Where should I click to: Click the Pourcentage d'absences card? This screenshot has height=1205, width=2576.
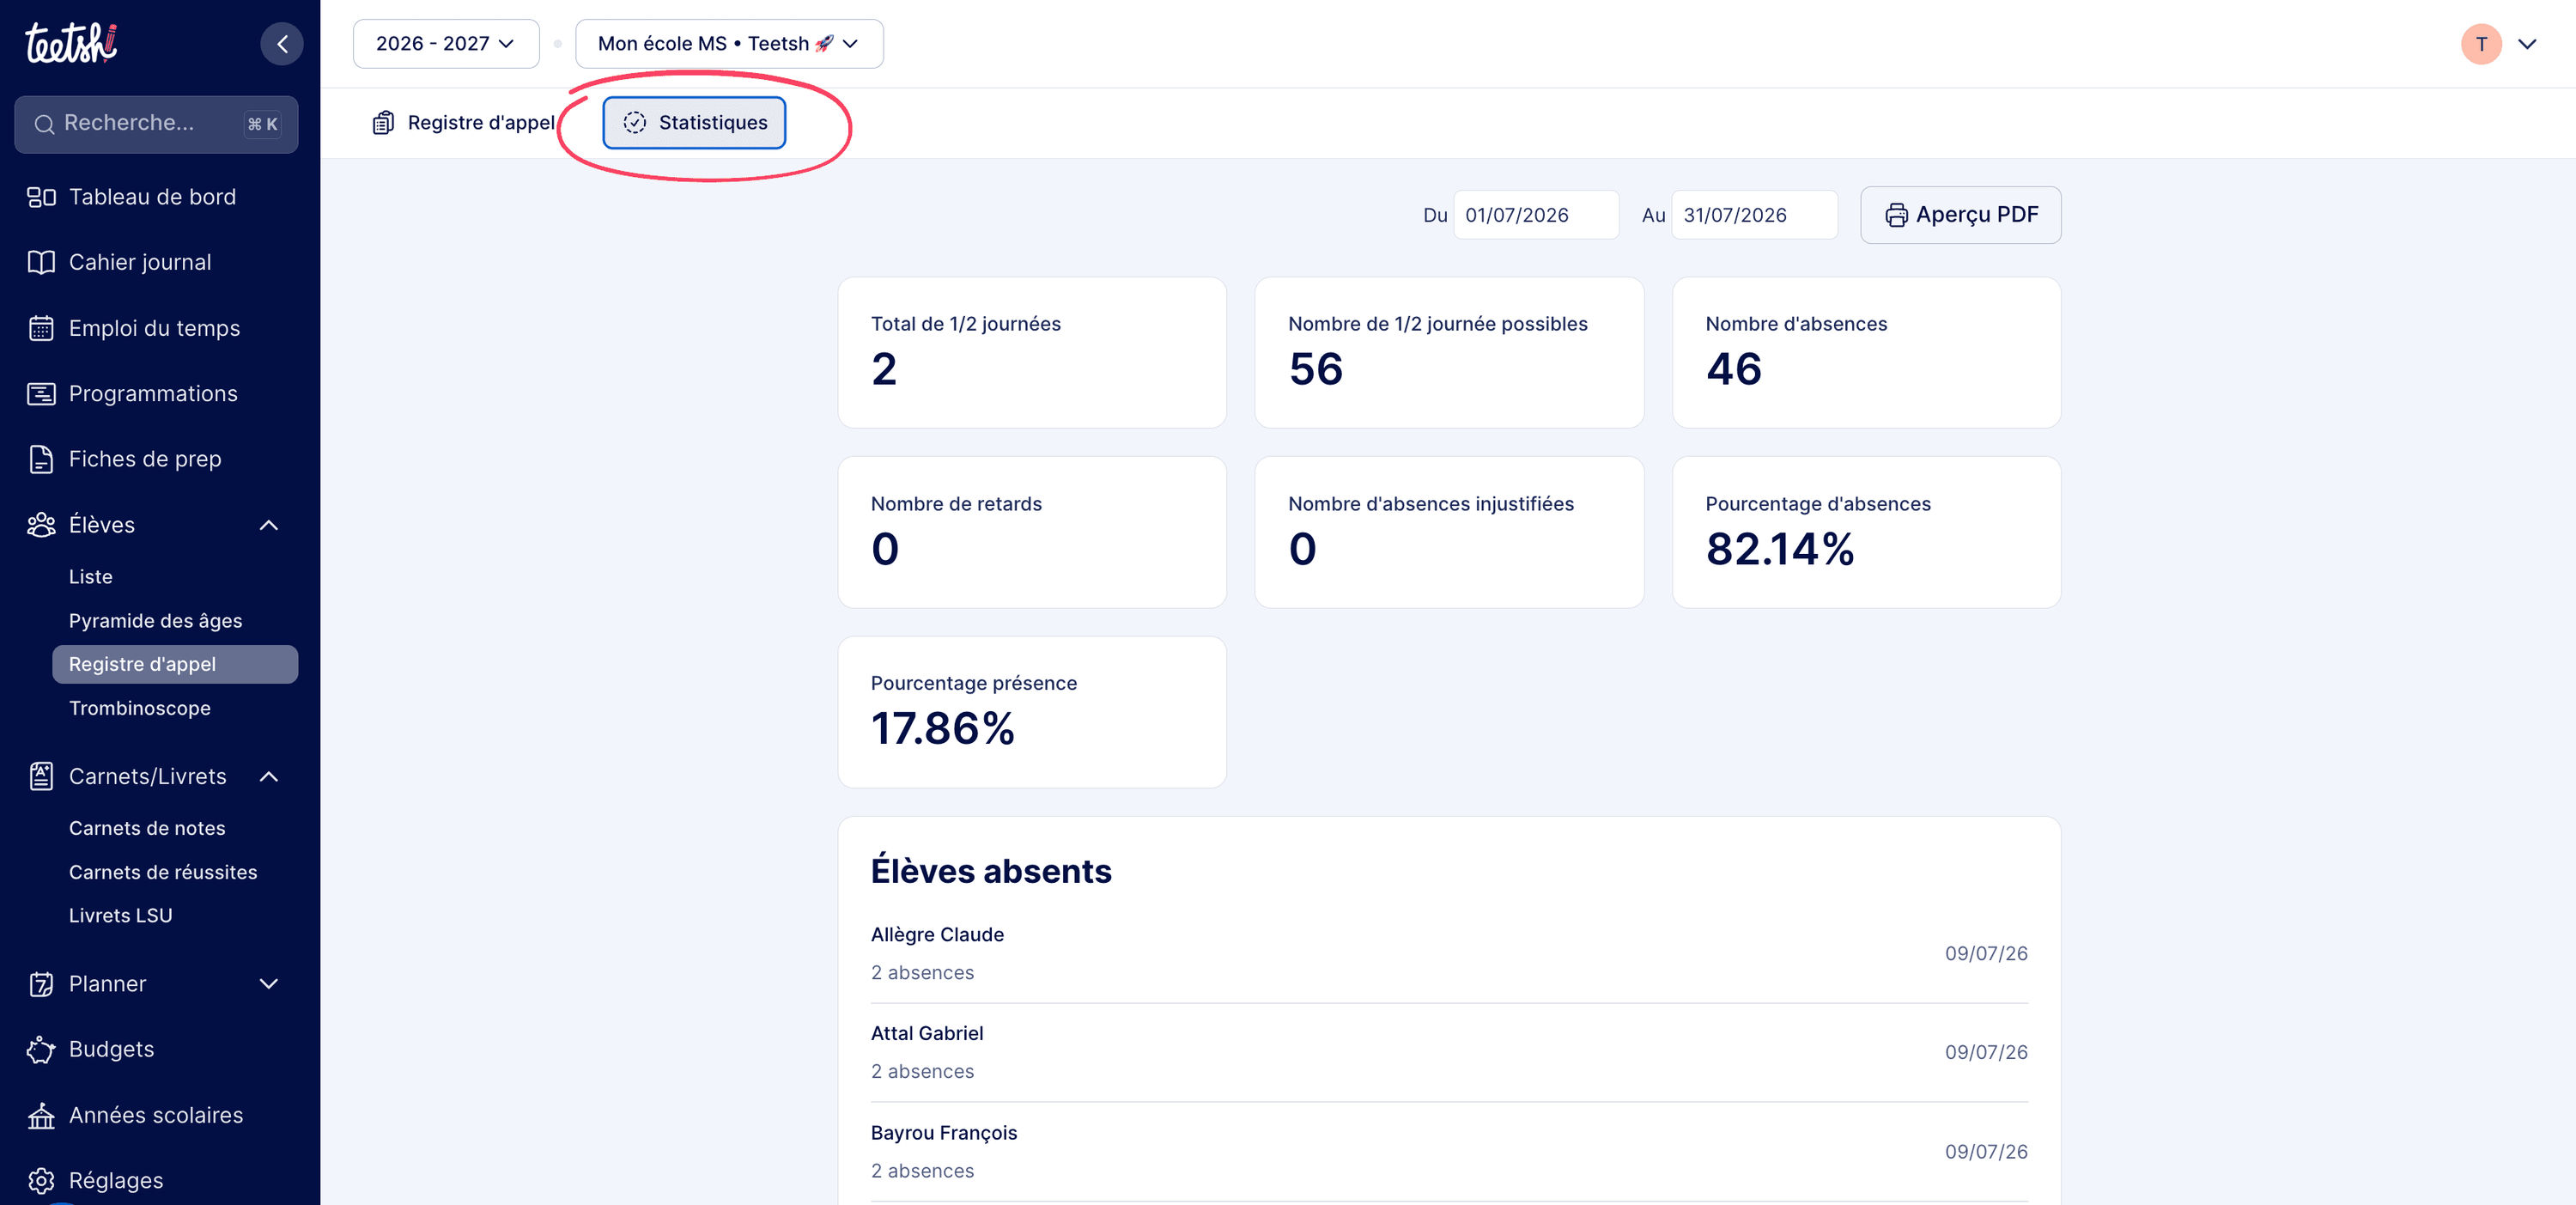[1866, 532]
